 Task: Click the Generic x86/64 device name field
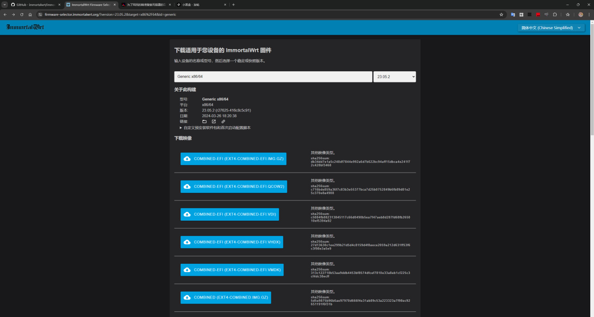pos(273,76)
